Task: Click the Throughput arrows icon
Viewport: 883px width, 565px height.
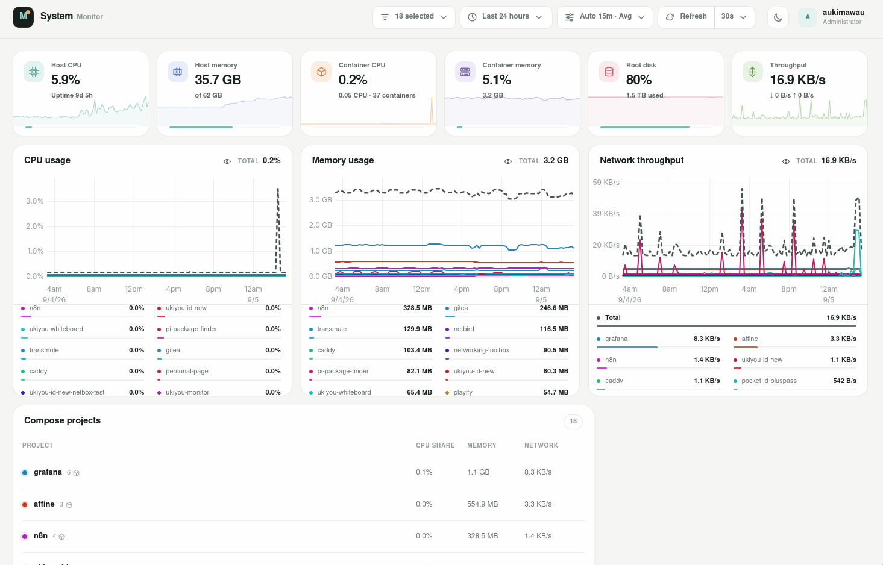Action: click(752, 72)
